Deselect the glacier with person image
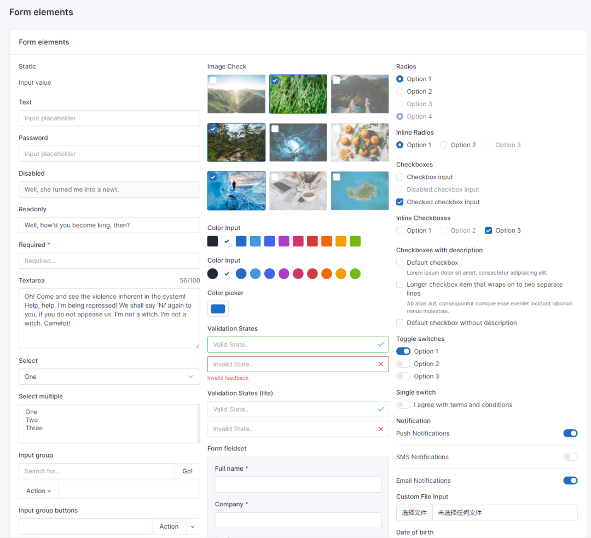 pos(236,191)
